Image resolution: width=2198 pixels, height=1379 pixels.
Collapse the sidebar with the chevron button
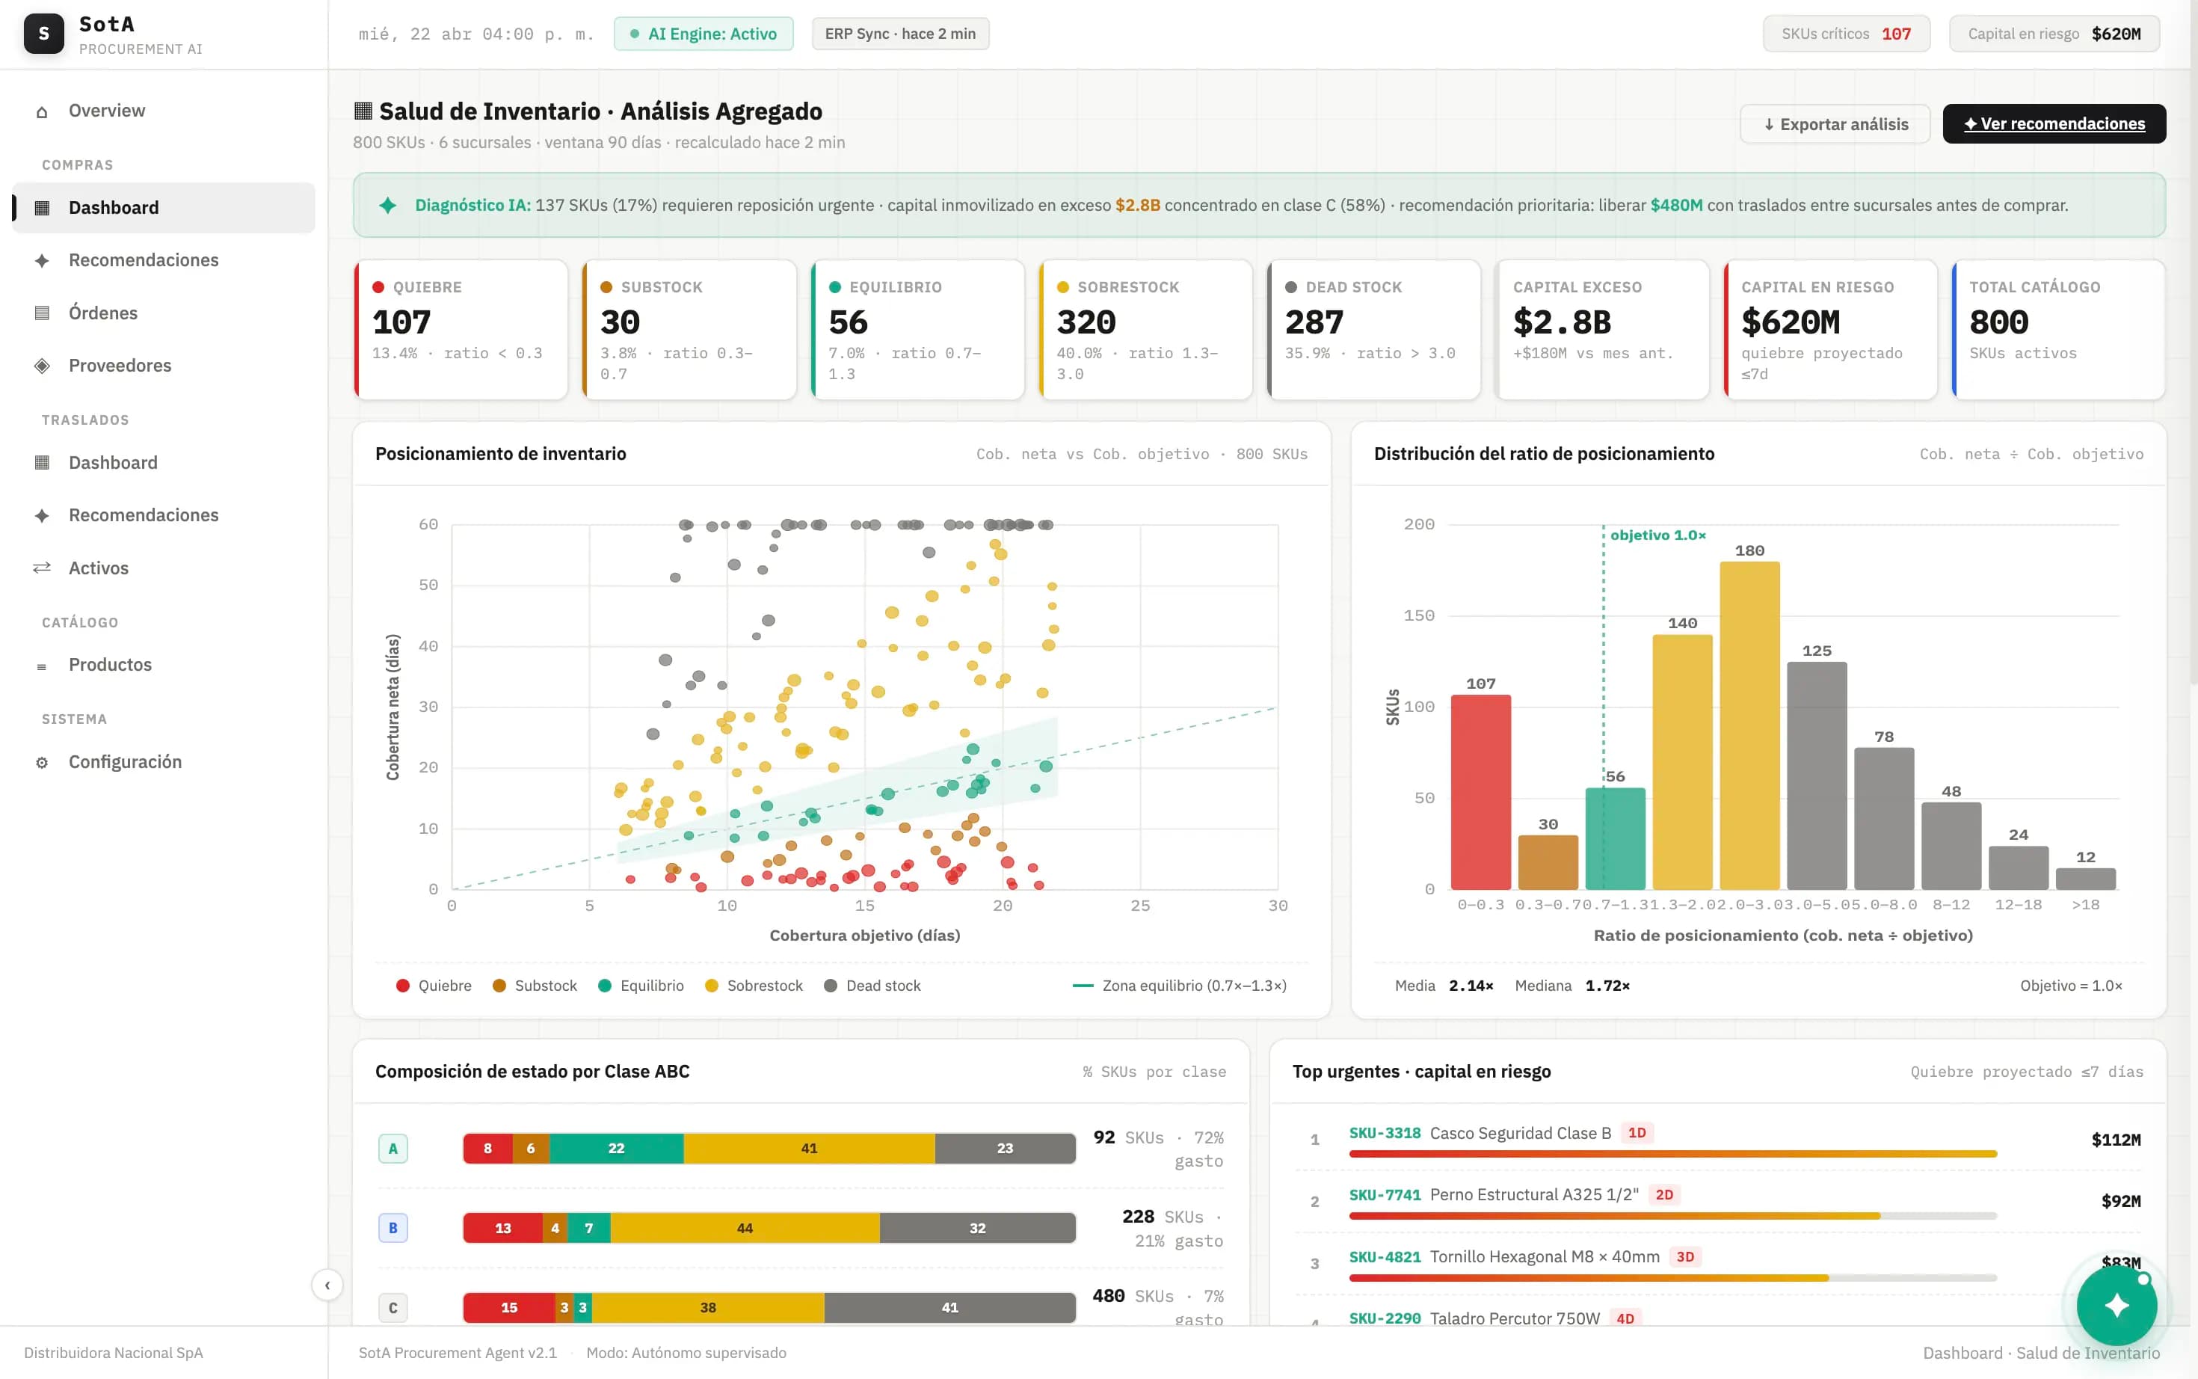coord(327,1285)
